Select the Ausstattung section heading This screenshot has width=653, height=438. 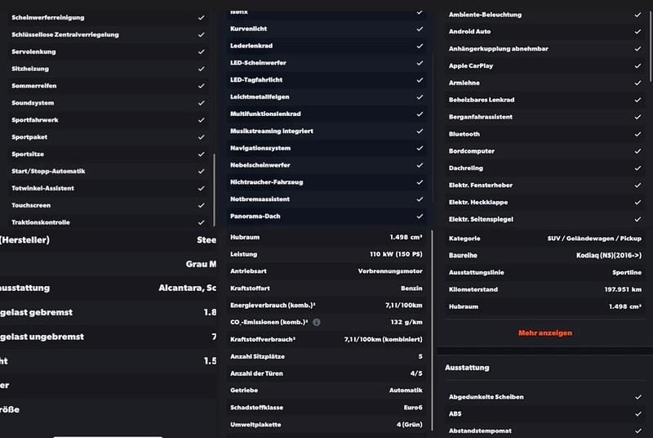tap(468, 369)
